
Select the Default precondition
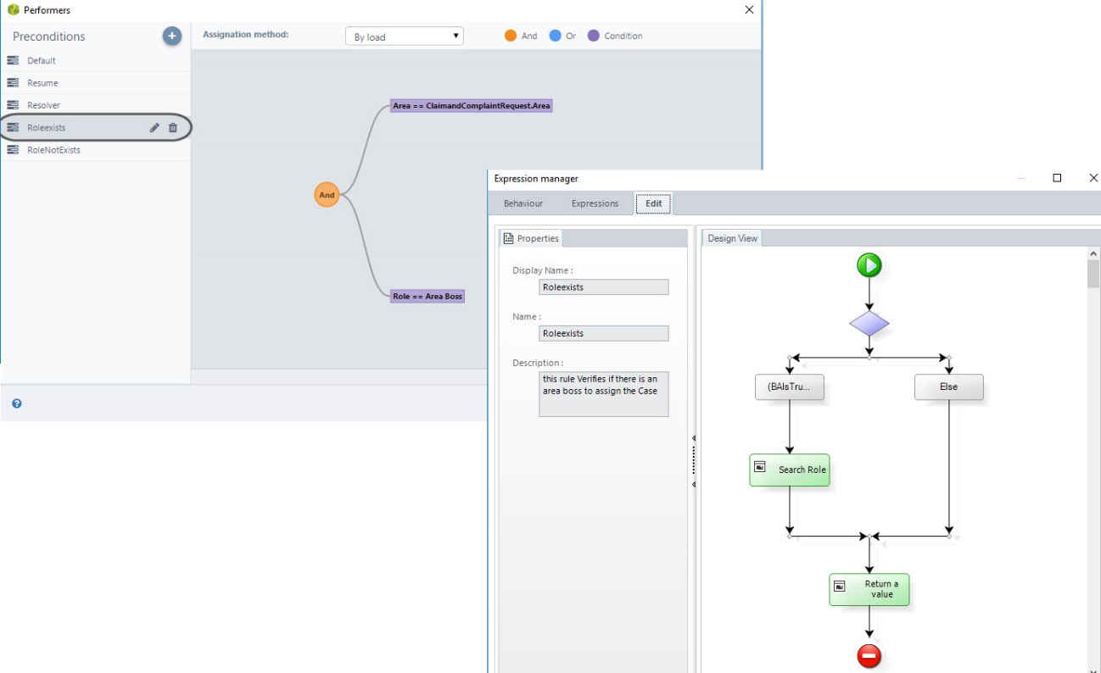click(x=95, y=60)
